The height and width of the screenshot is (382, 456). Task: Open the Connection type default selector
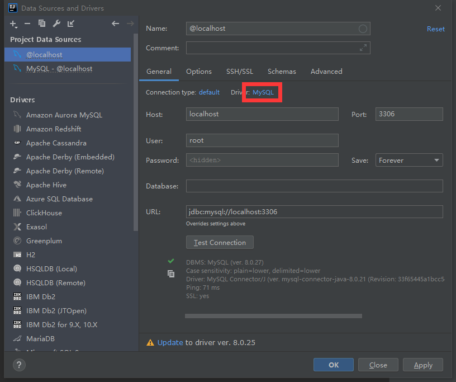pos(209,92)
